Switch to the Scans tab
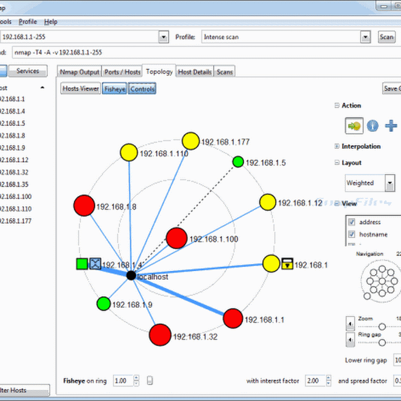The height and width of the screenshot is (401, 401). coord(225,72)
